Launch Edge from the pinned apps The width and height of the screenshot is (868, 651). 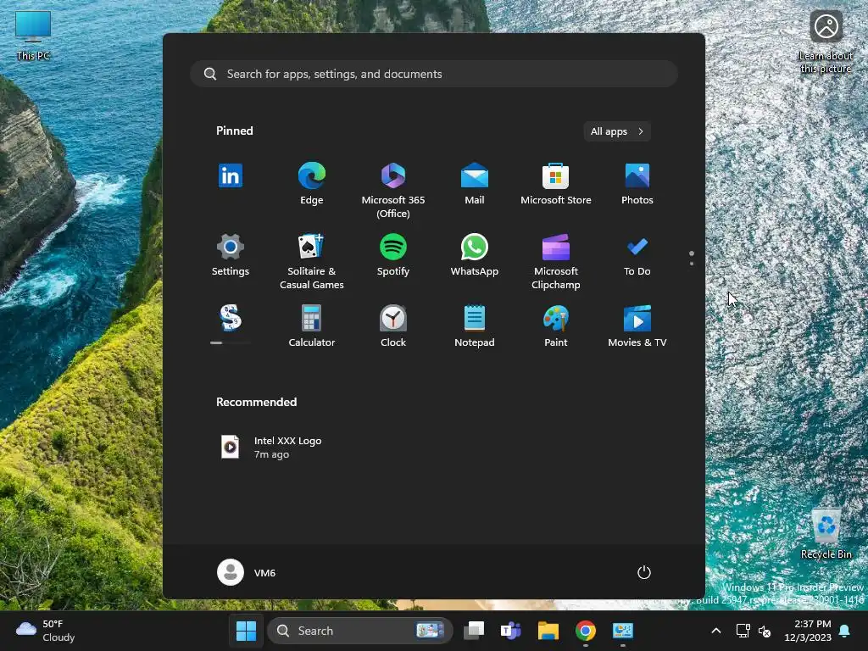[312, 184]
